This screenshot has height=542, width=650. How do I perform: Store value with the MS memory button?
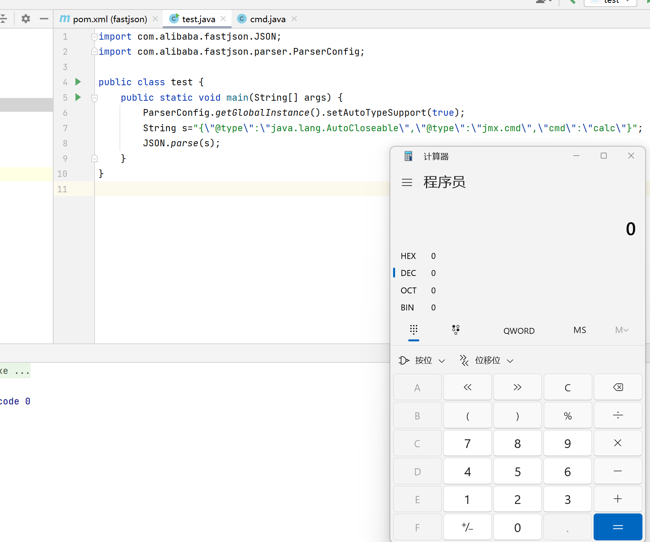tap(580, 330)
